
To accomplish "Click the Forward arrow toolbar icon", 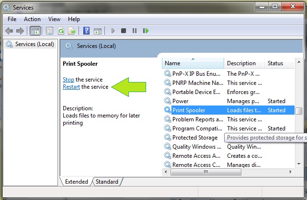I will coord(20,31).
